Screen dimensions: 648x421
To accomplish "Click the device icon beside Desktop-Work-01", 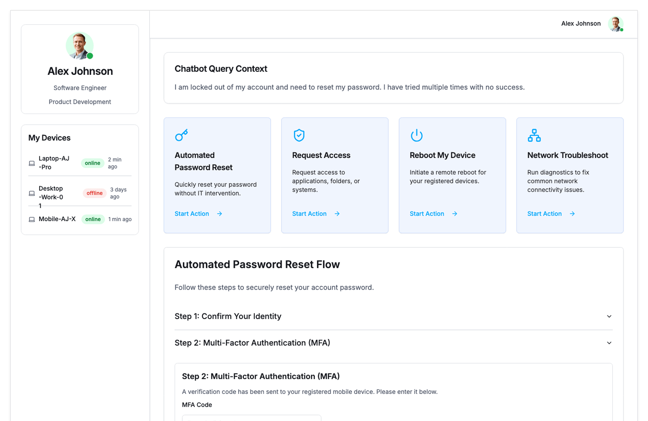I will tap(32, 193).
